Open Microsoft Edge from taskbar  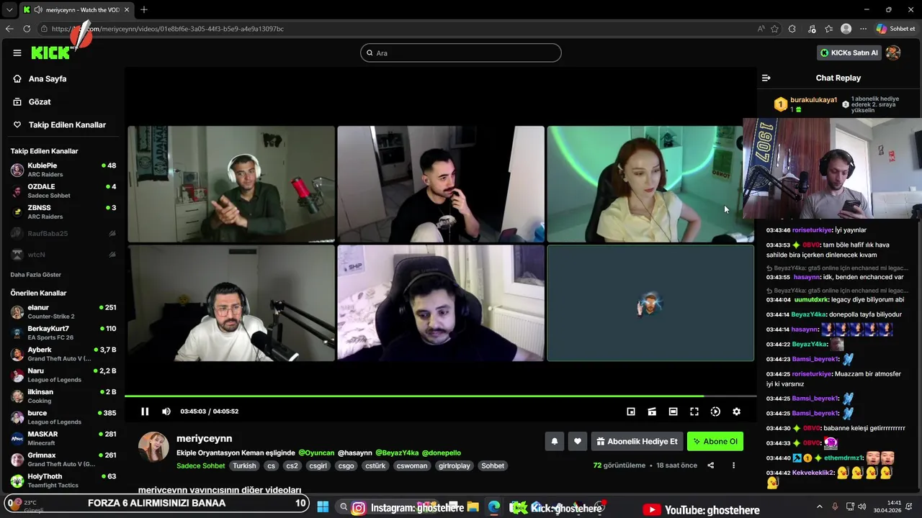(x=494, y=507)
